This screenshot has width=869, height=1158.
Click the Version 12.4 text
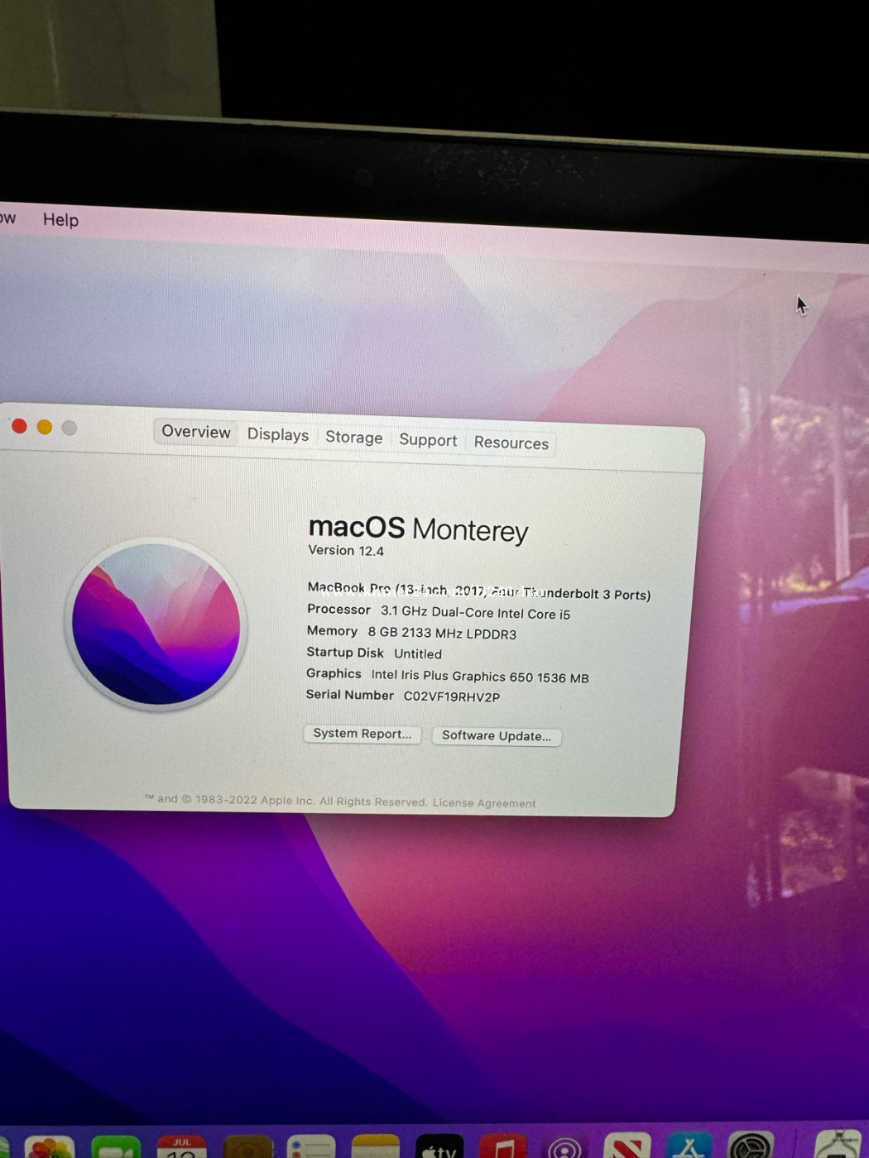point(346,551)
